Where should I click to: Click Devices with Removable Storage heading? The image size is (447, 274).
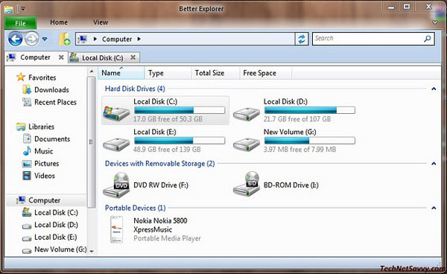(159, 164)
